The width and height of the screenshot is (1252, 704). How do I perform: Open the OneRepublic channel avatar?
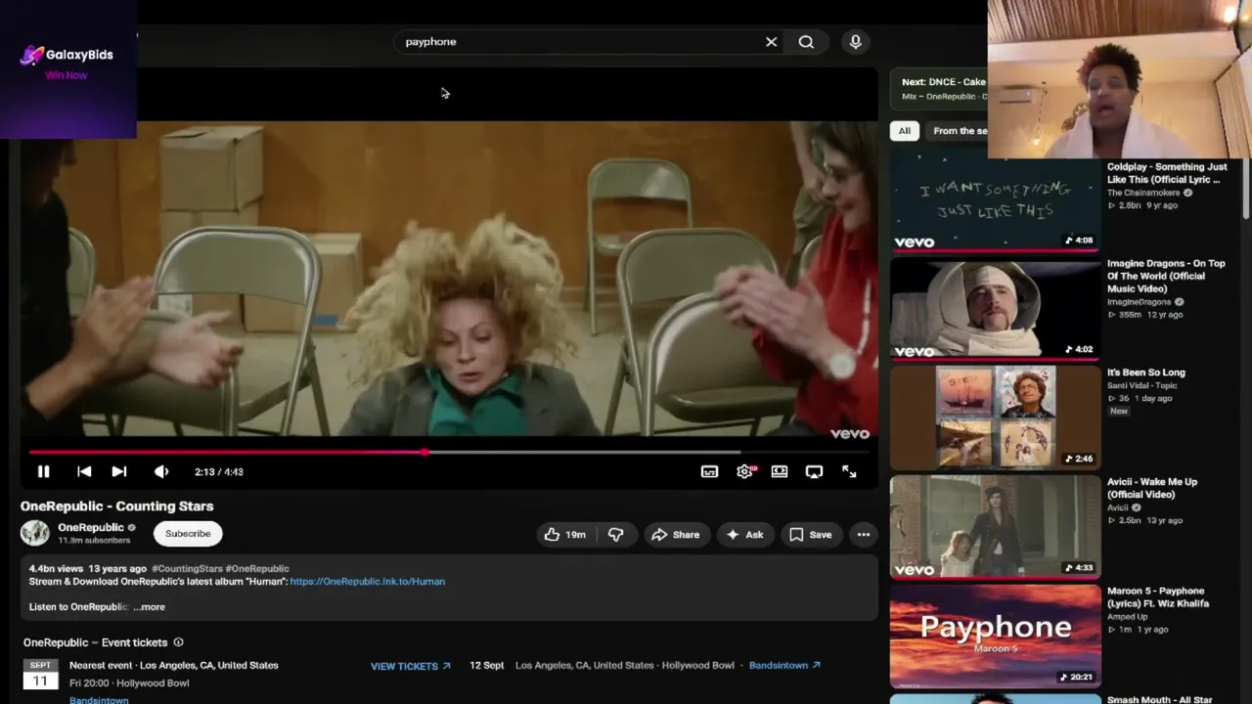coord(35,533)
